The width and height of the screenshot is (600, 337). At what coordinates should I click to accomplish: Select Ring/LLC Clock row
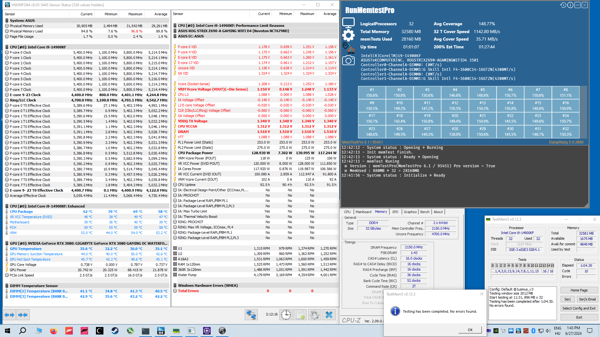point(87,100)
